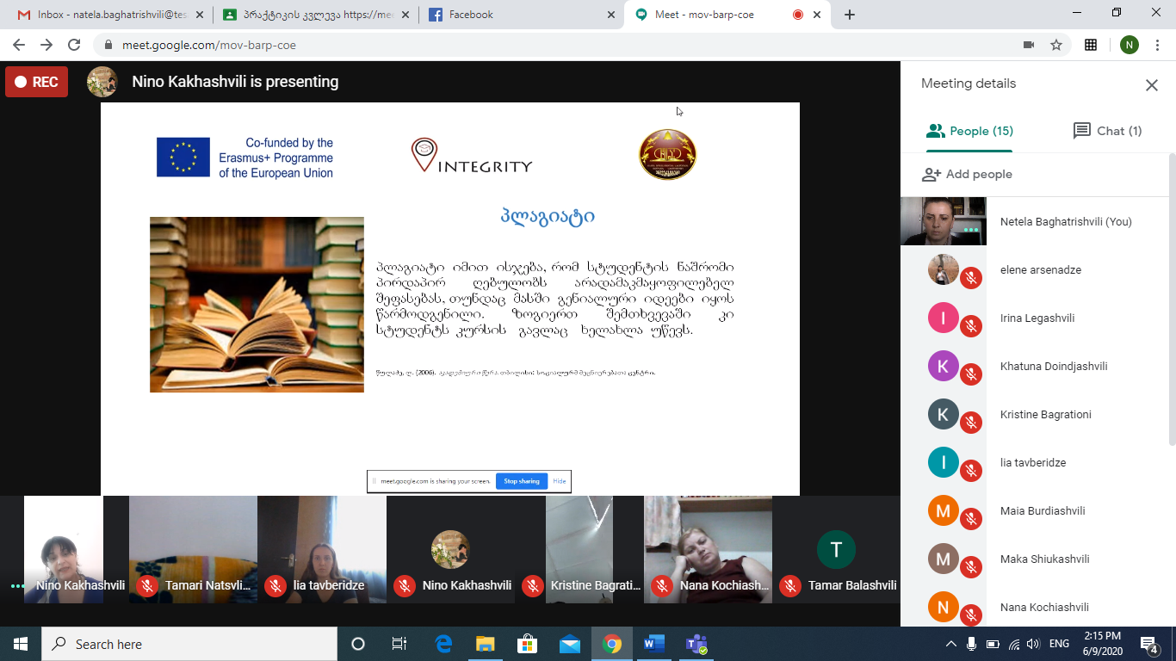Show hidden system tray icons

(950, 644)
